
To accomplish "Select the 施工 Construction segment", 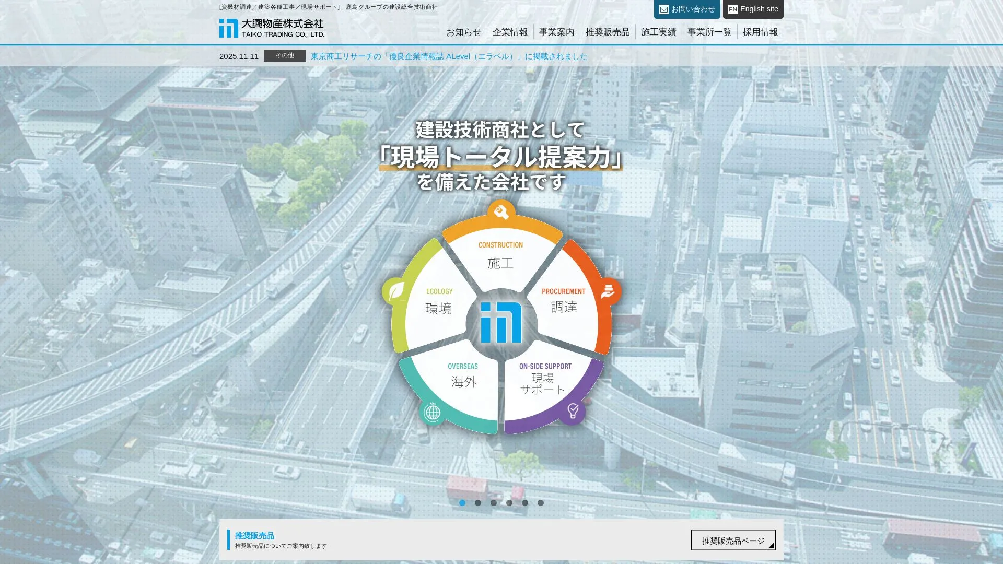I will coord(501,256).
